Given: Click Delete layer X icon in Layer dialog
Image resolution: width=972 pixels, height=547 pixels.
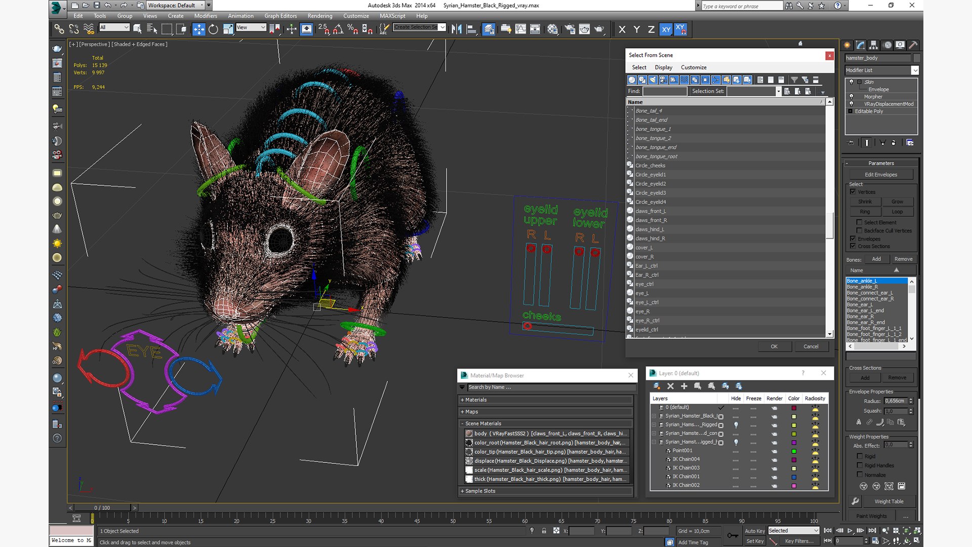Looking at the screenshot, I should point(670,386).
